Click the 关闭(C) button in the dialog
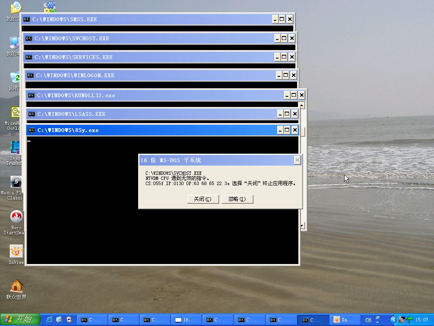The width and height of the screenshot is (434, 326). coord(203,199)
